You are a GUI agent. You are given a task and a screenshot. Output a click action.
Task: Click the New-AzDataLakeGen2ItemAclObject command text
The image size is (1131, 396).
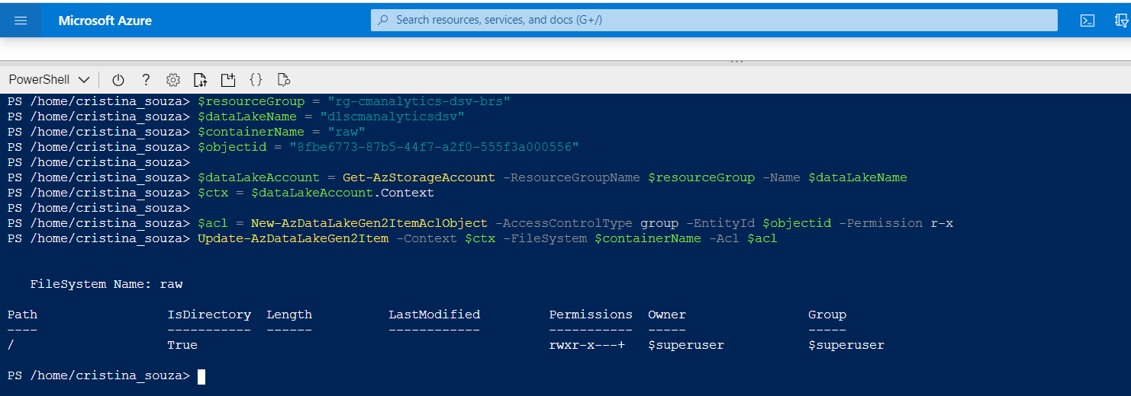(369, 223)
